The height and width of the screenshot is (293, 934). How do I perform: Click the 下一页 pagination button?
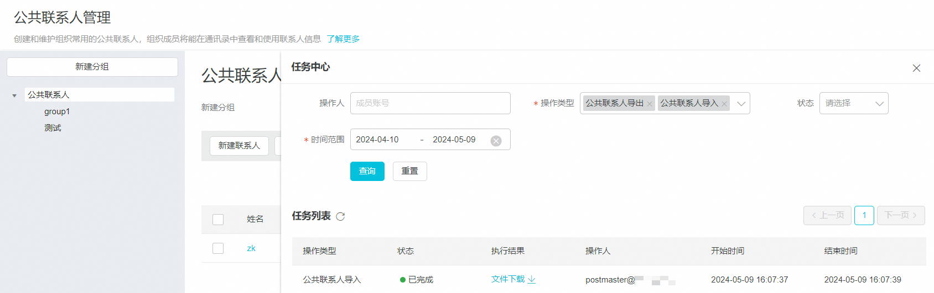tap(901, 215)
